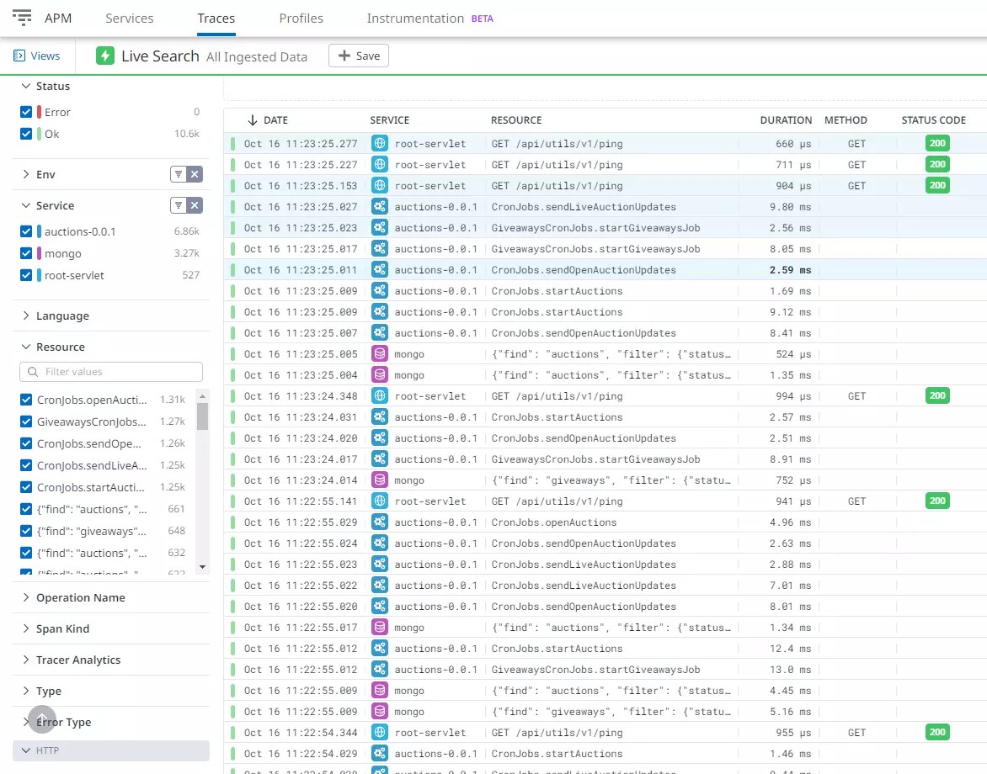
Task: Open the Instrumentation BETA page
Action: point(415,18)
